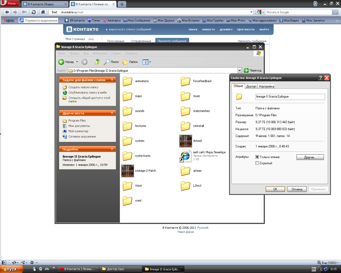341x273 pixels.
Task: Click Создать новую папку task link
Action: click(83, 87)
